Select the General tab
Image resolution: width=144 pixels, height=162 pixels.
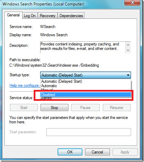pyautogui.click(x=13, y=15)
